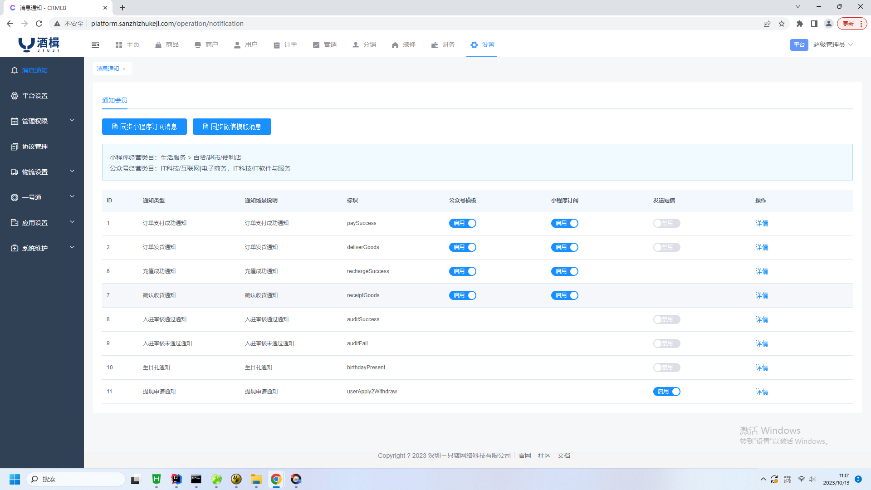
Task: Expand the 一号通 sidebar menu
Action: (42, 197)
